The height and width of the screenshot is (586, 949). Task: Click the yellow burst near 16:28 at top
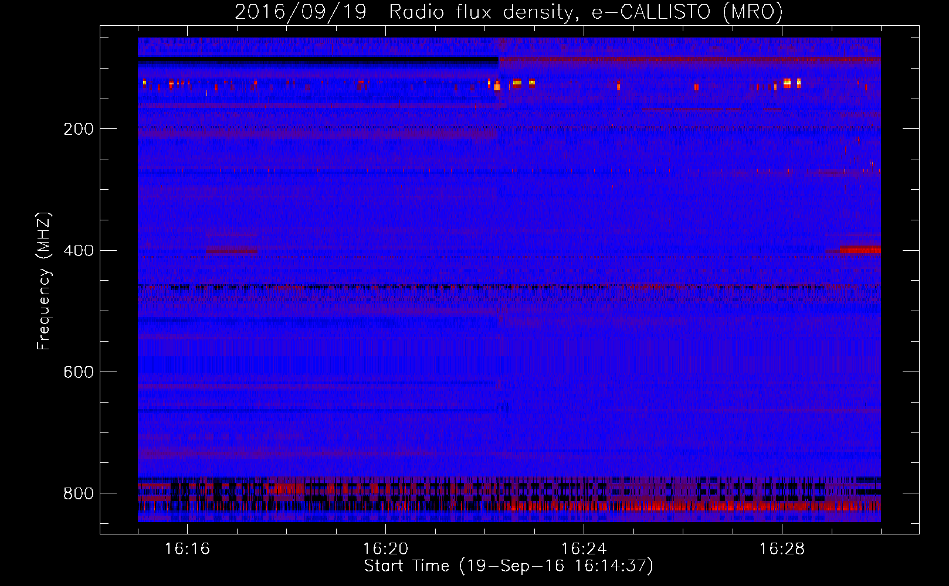(x=787, y=83)
